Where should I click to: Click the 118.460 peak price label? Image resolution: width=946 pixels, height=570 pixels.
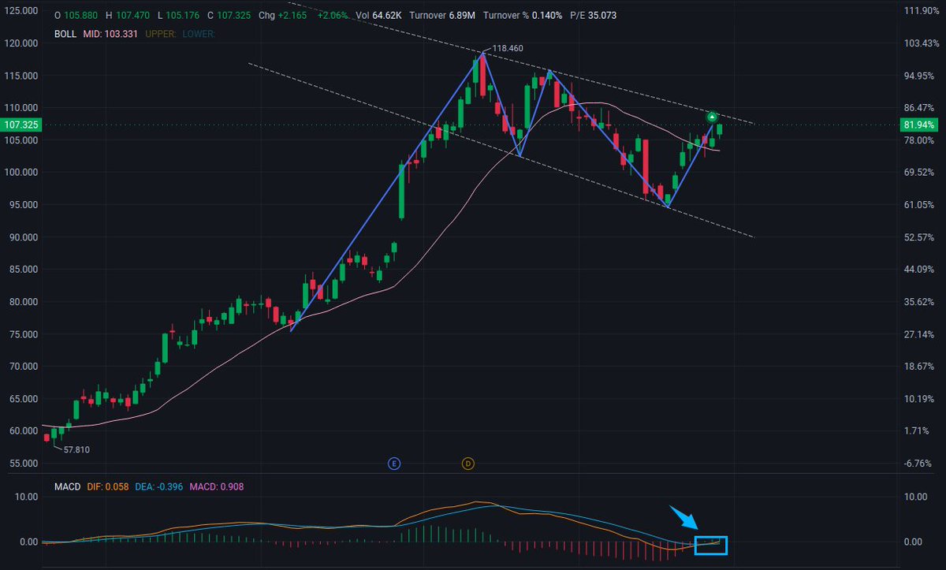(508, 48)
